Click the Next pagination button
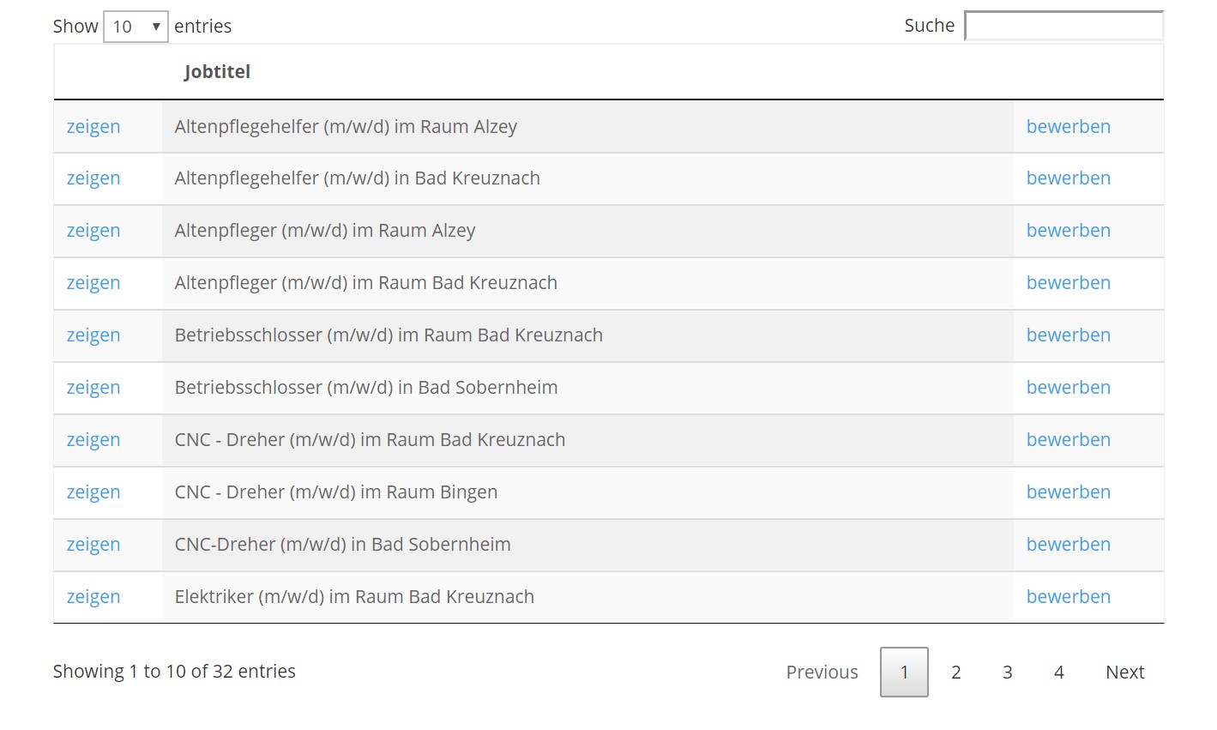Screen dimensions: 1217x730 (1125, 673)
